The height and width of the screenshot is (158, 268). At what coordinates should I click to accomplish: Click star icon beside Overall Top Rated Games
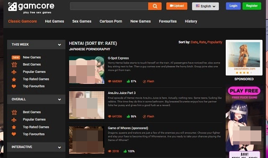pyautogui.click(x=14, y=127)
